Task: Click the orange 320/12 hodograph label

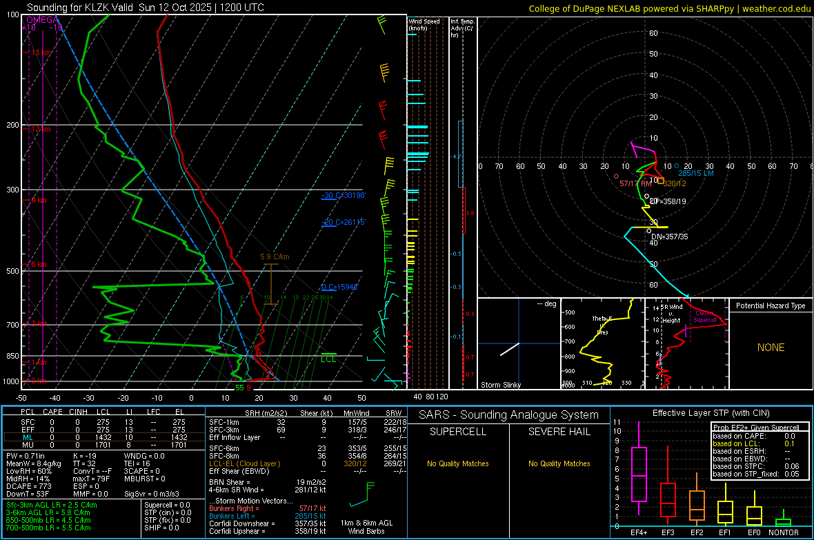Action: pyautogui.click(x=675, y=184)
